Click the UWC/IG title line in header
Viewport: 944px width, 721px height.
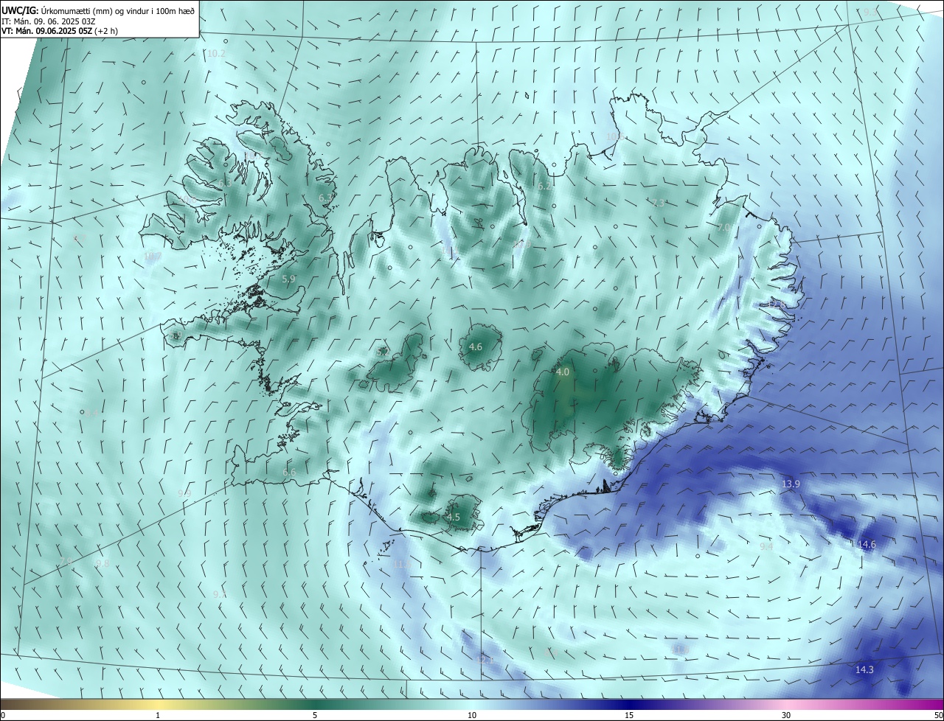[98, 10]
